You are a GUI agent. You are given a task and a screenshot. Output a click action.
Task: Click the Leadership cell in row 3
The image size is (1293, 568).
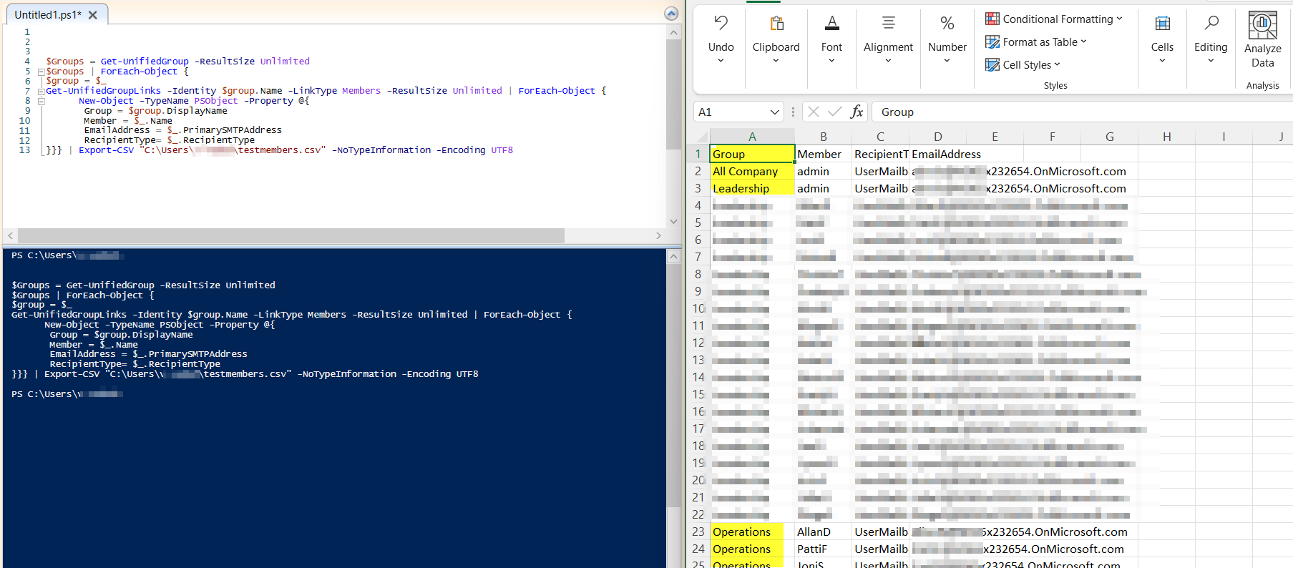(x=752, y=188)
